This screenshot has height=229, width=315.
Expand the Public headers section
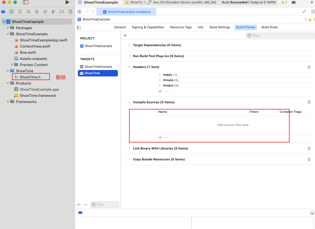point(160,75)
